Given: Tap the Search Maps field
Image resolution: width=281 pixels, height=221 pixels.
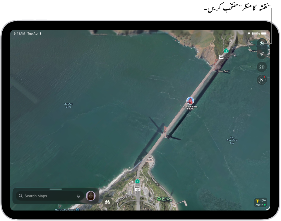Looking at the screenshot, I should pos(50,196).
